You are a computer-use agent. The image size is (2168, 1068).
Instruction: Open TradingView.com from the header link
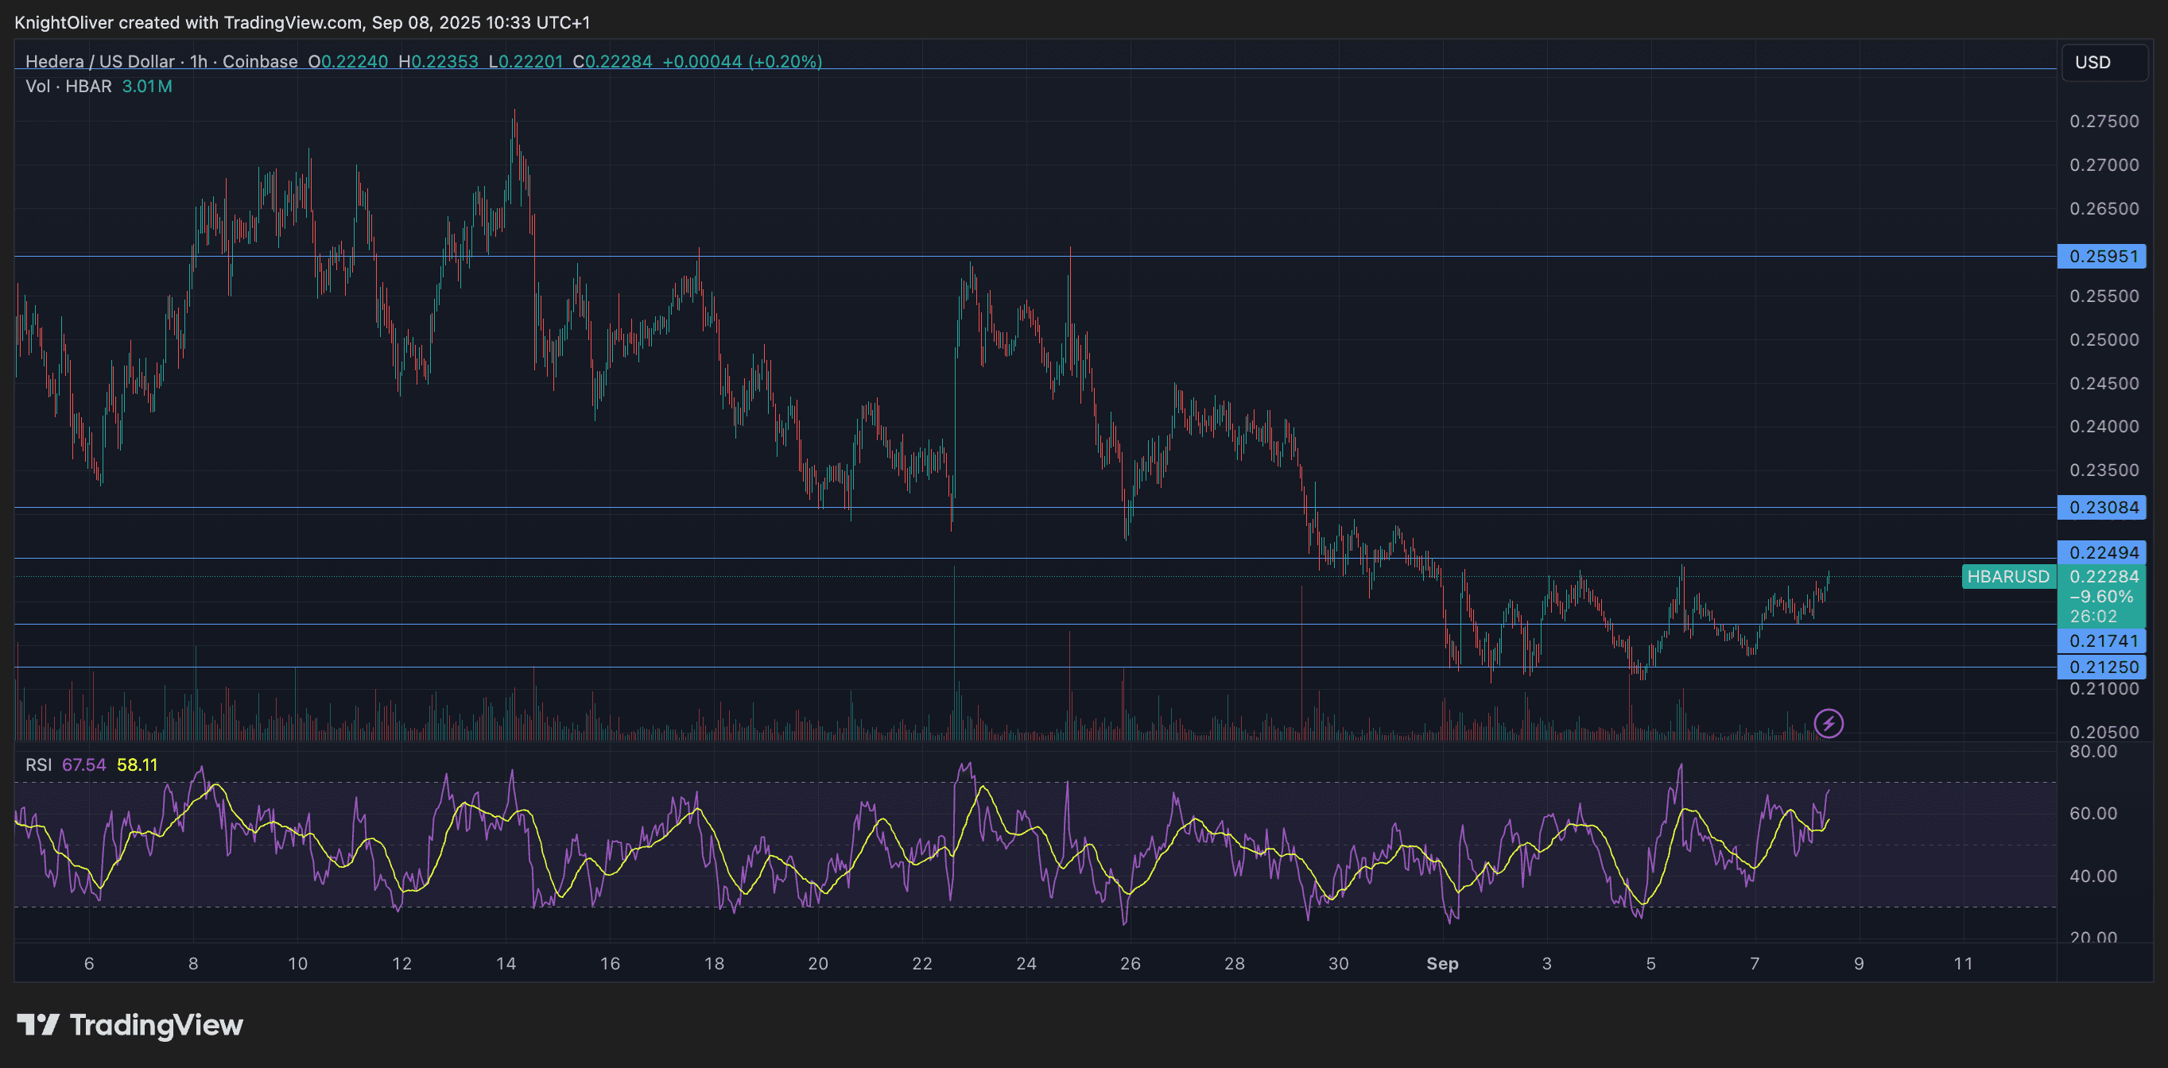[289, 23]
